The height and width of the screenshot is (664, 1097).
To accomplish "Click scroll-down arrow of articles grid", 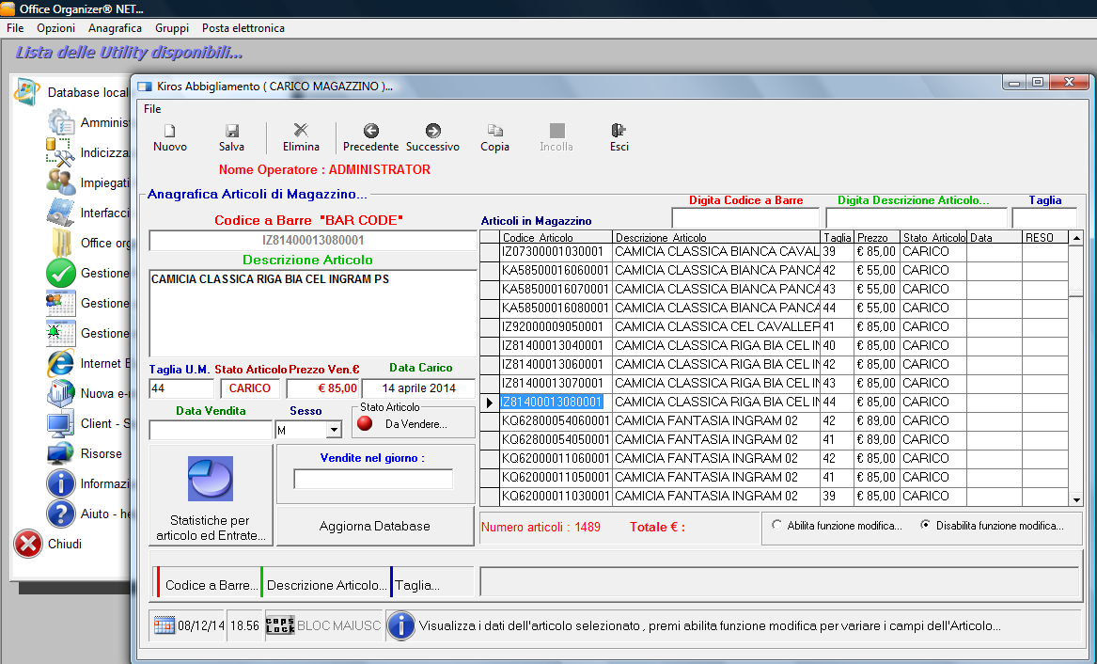I will (1076, 499).
